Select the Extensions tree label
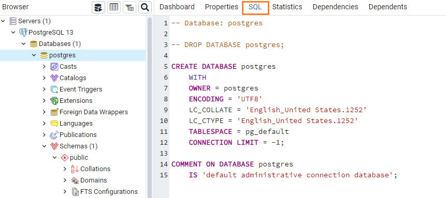Screen dimensions: 446x198 [76, 101]
